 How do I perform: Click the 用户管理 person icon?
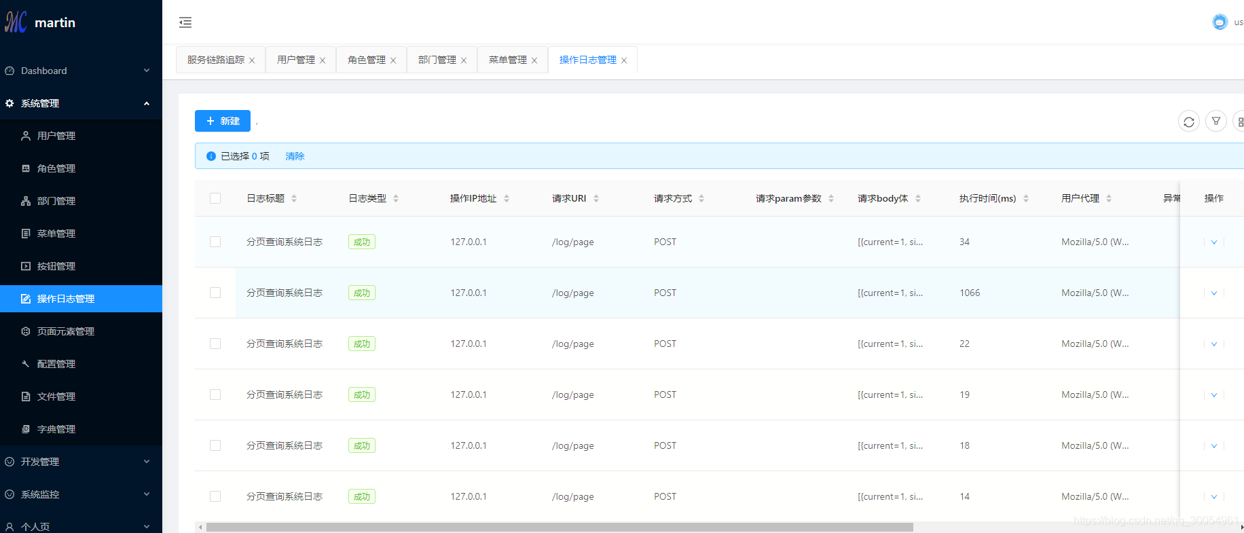coord(26,136)
